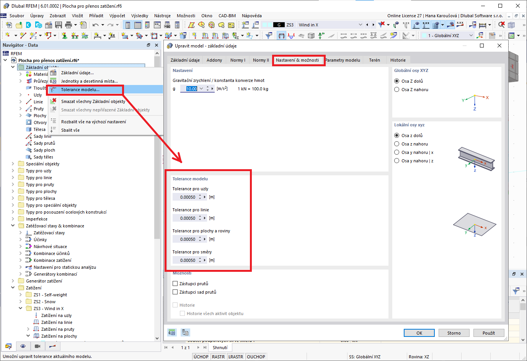Apply changes with Použít button

click(489, 333)
